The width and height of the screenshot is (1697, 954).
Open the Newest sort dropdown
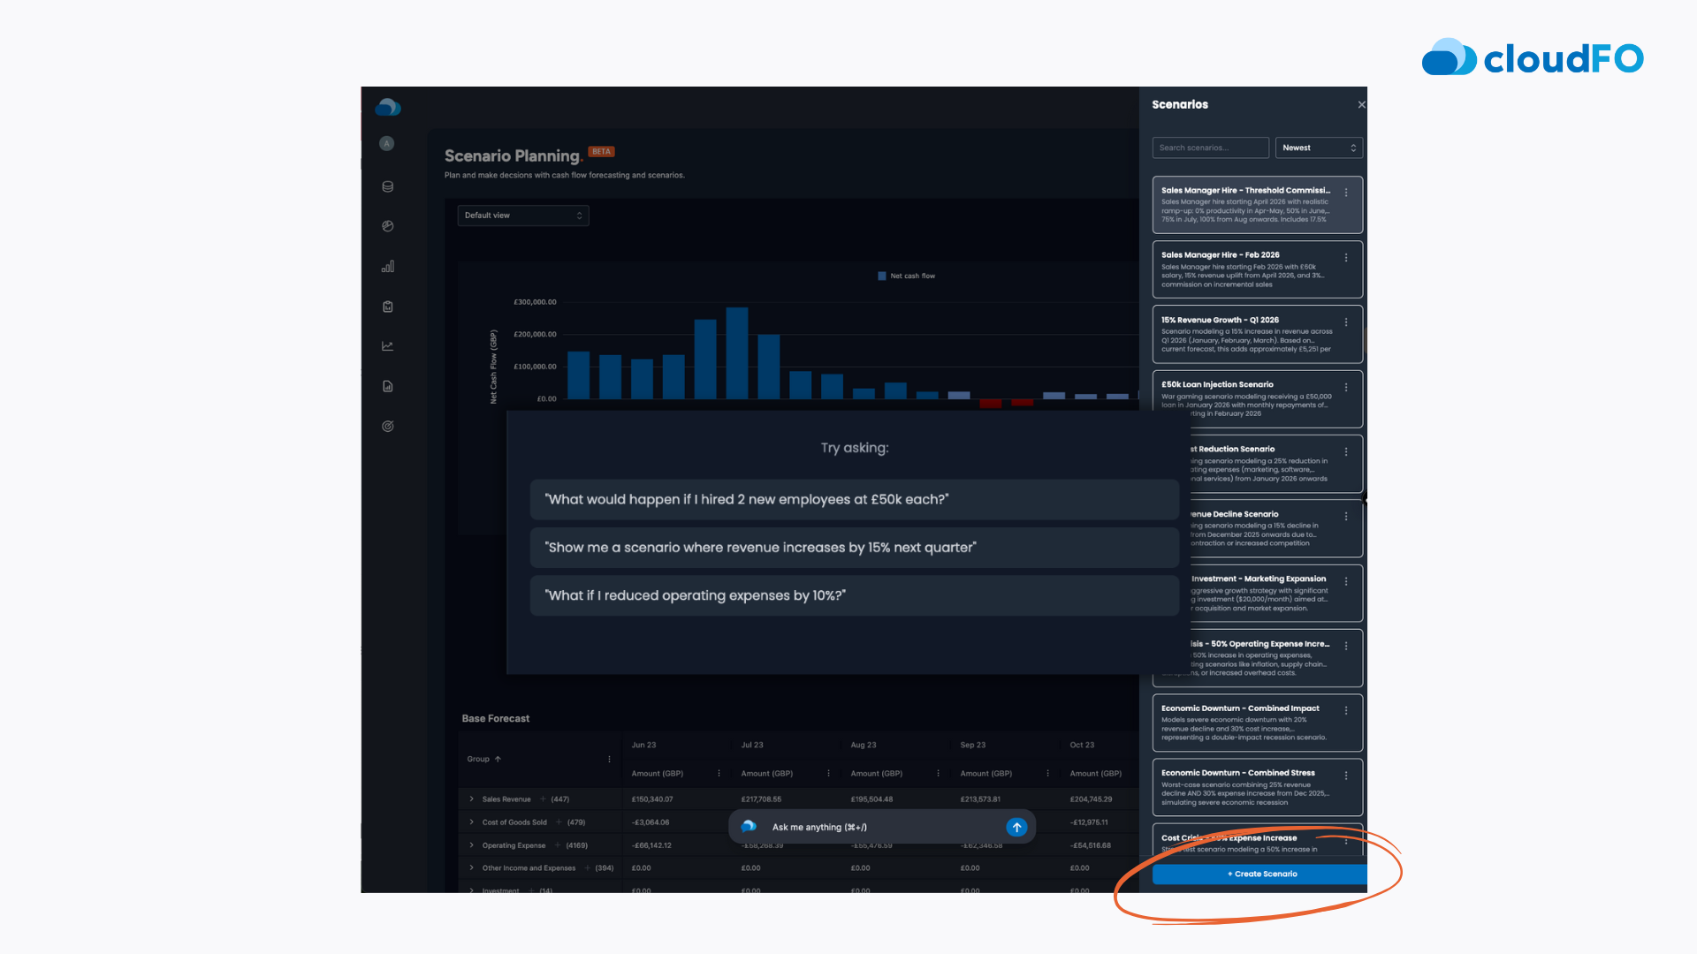[x=1318, y=148]
